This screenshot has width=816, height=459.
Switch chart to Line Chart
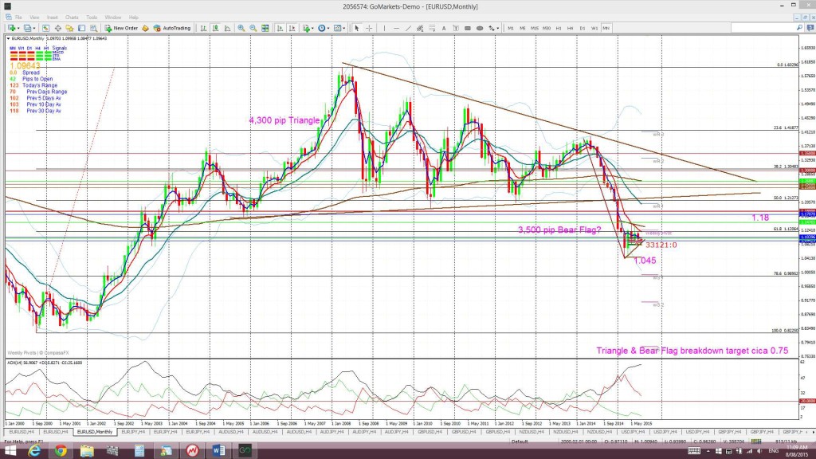tap(227, 28)
